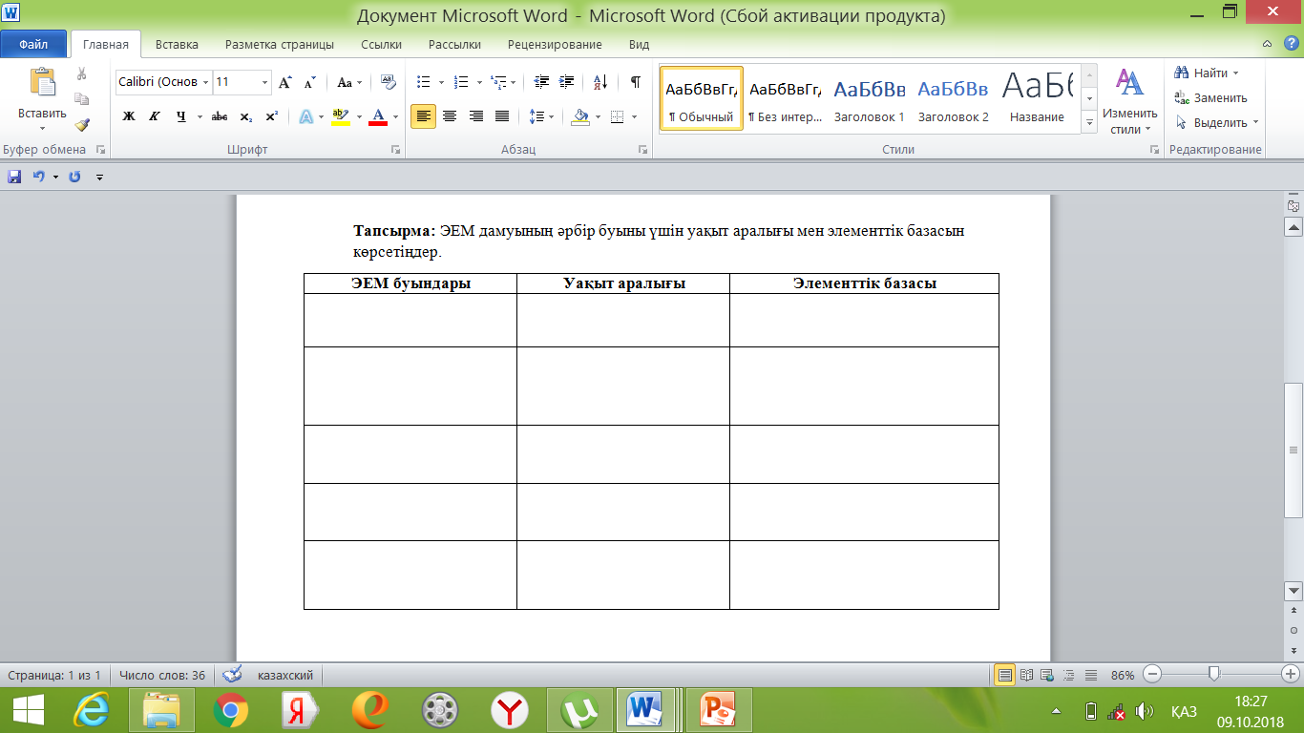The height and width of the screenshot is (733, 1304).
Task: Click the Paste (Вставить) clipboard icon
Action: [42, 83]
